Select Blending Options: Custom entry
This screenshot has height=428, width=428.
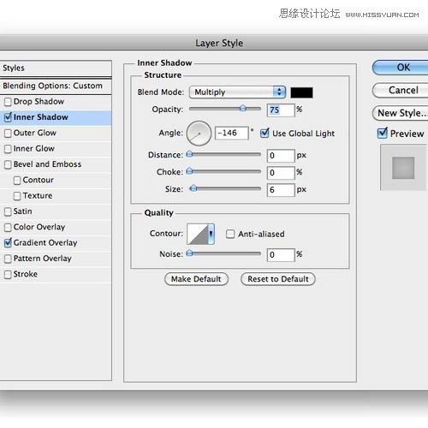coord(56,86)
